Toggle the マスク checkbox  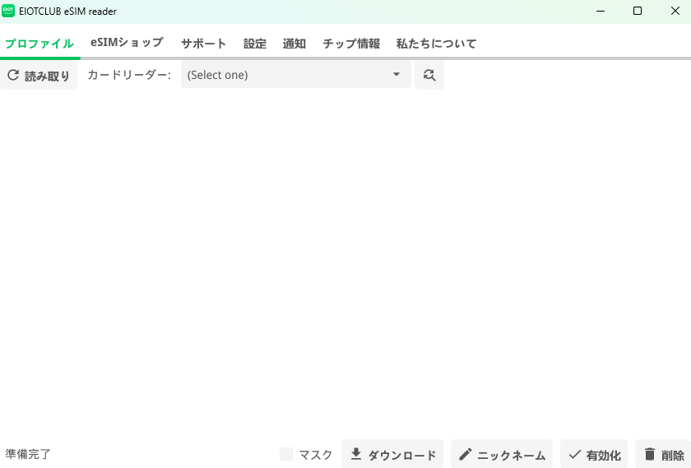click(x=286, y=454)
